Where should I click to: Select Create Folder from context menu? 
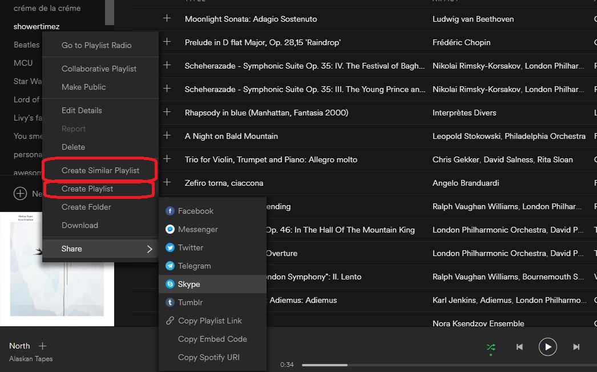[86, 207]
